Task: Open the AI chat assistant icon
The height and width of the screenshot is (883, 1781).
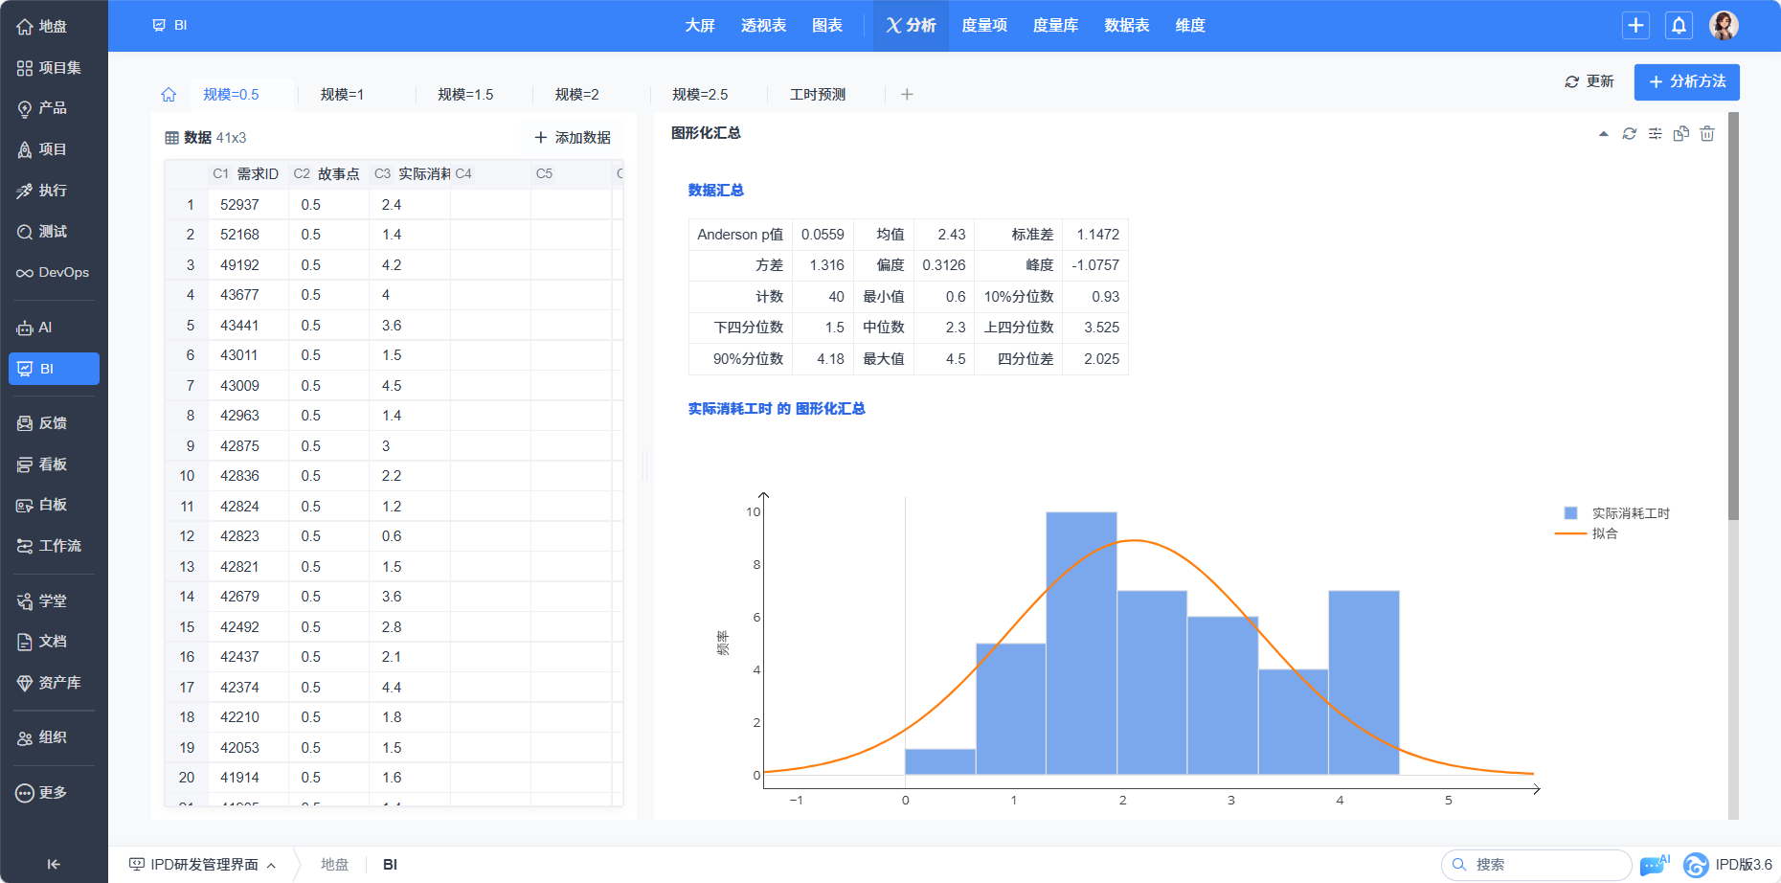Action: [1654, 865]
